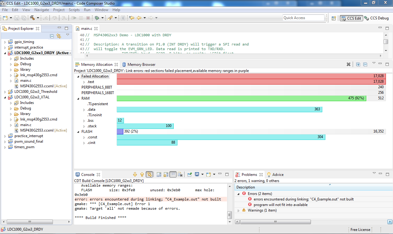Click Expand All in Memory Allocation view
The height and width of the screenshot is (234, 393).
[358, 65]
